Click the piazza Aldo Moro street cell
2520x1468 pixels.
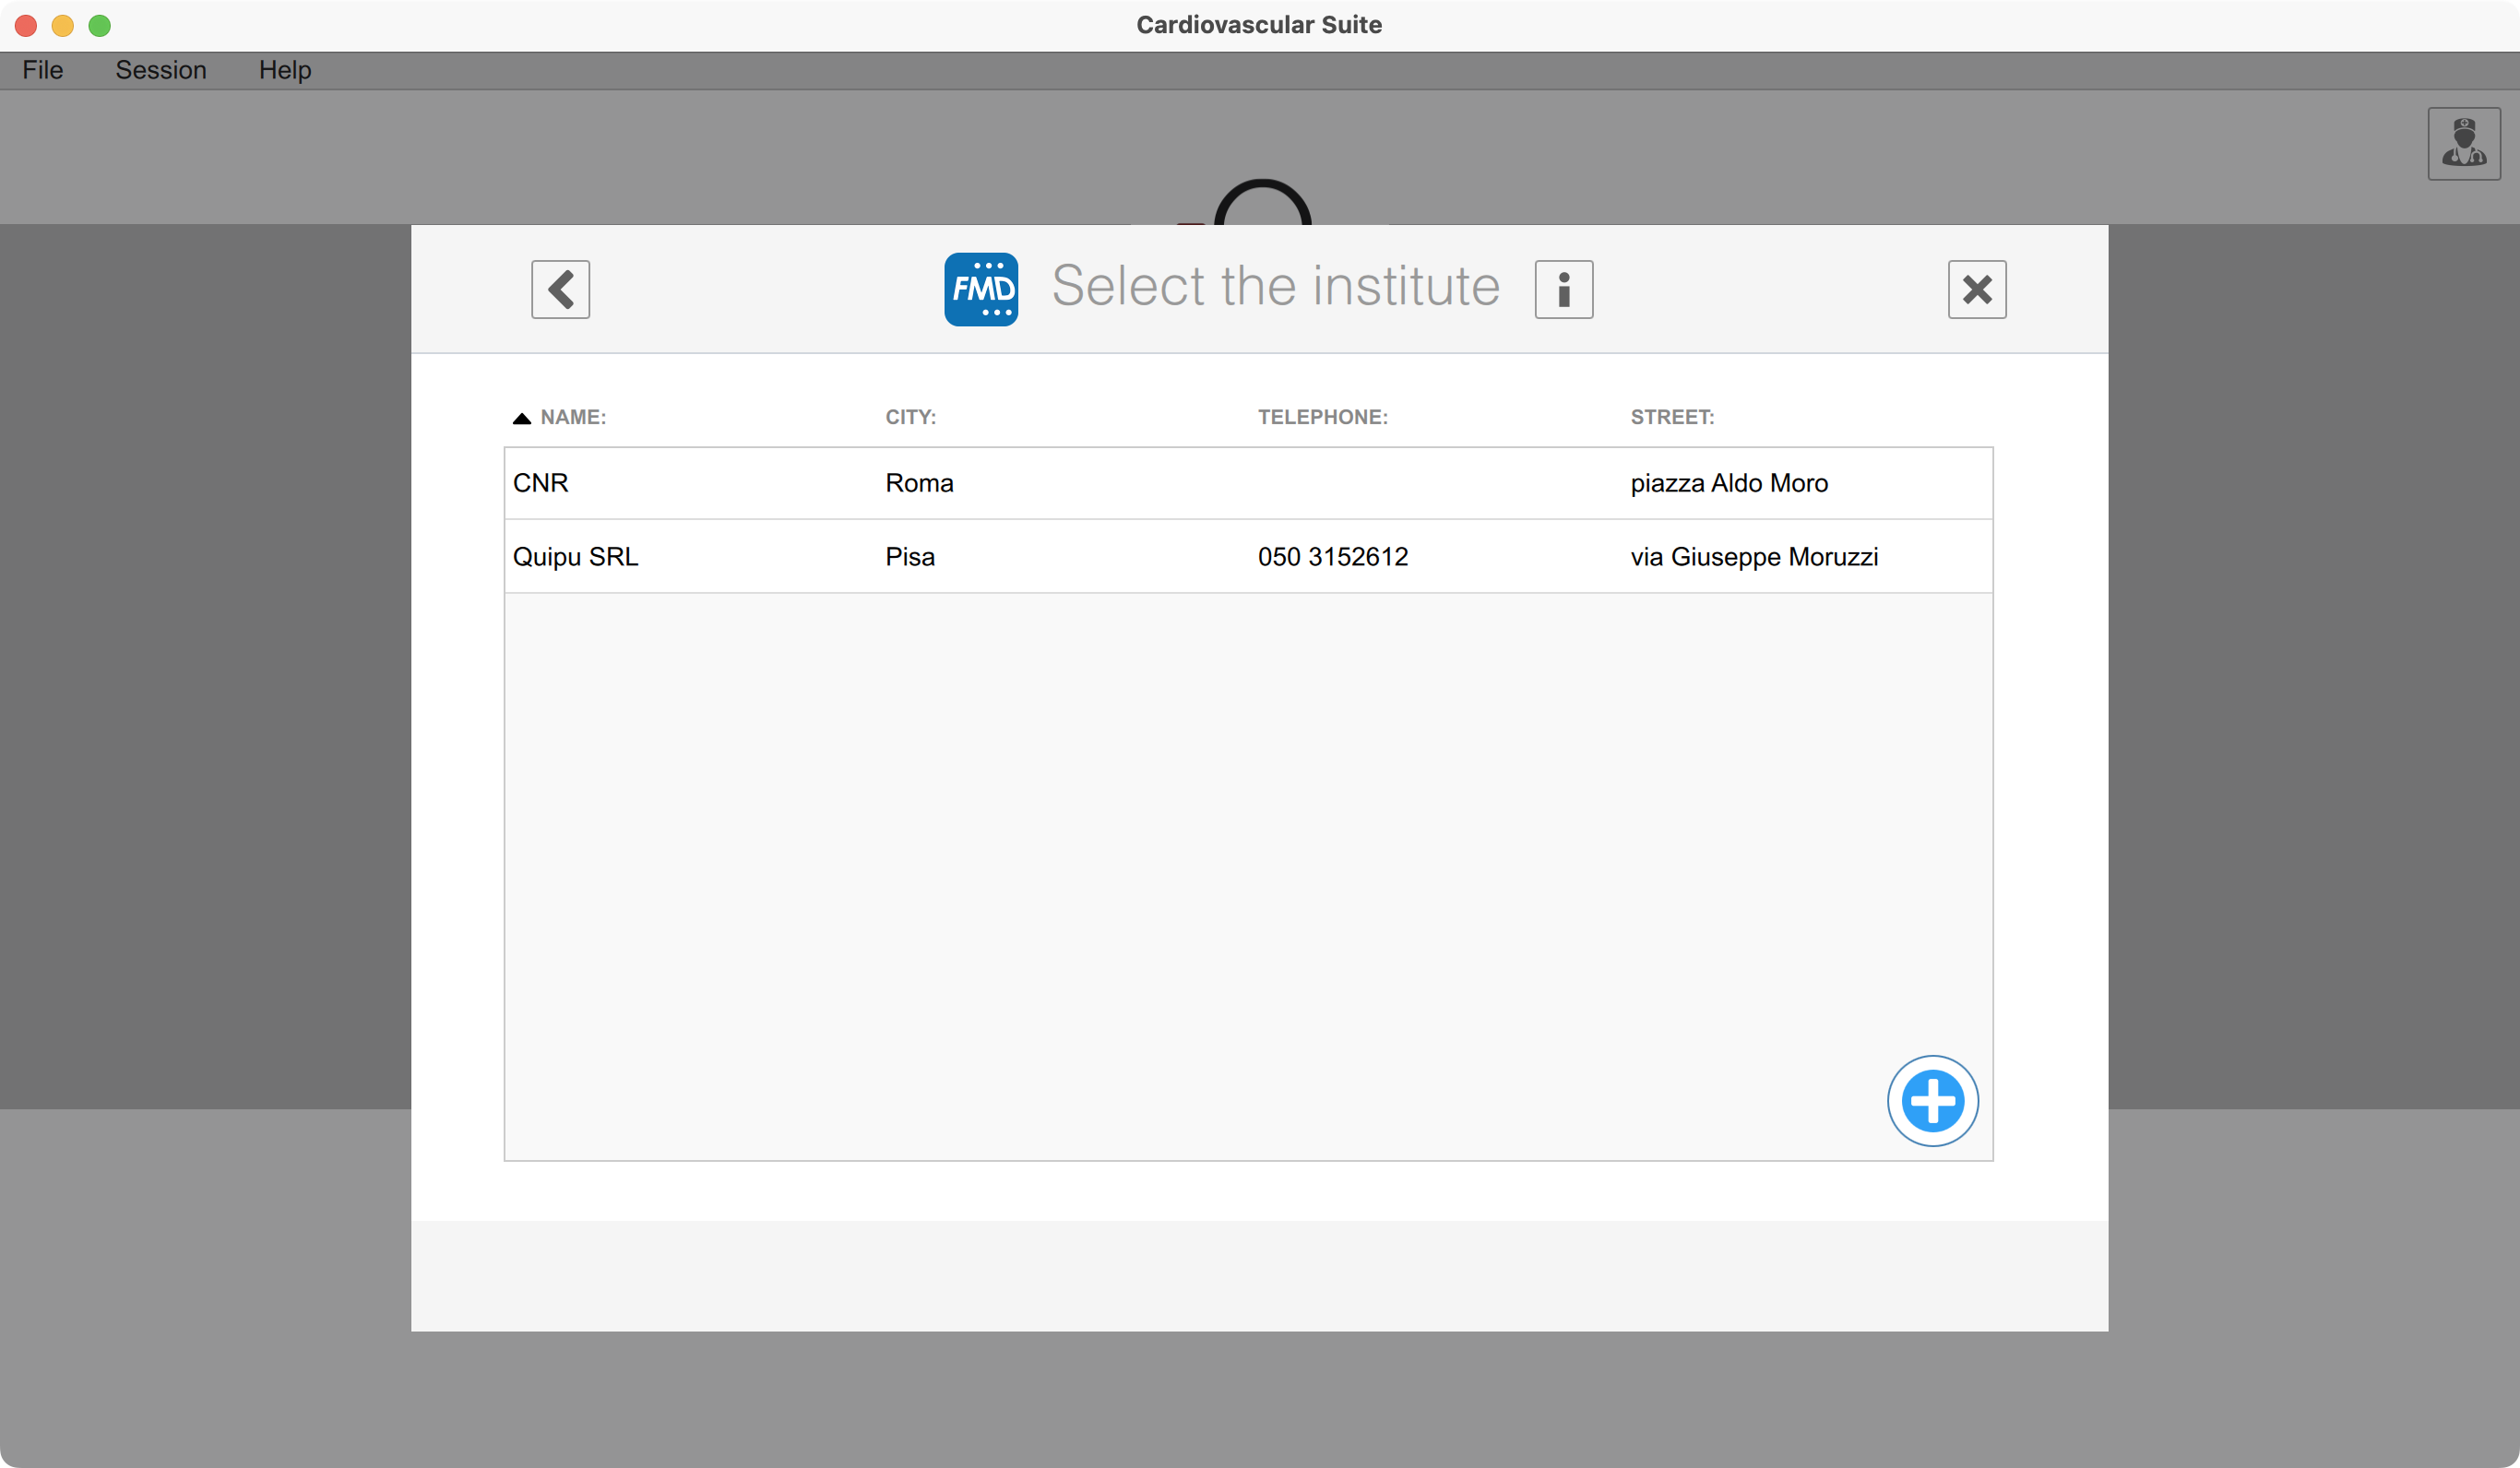1729,483
